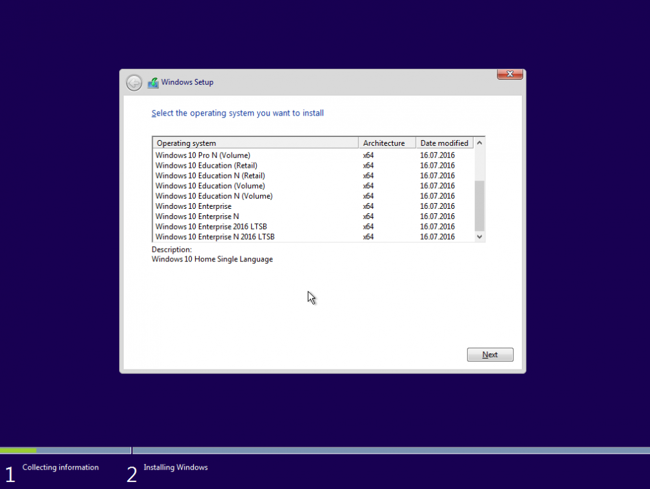Select Windows 10 Education N (Volume)
This screenshot has height=489, width=650.
[313, 196]
